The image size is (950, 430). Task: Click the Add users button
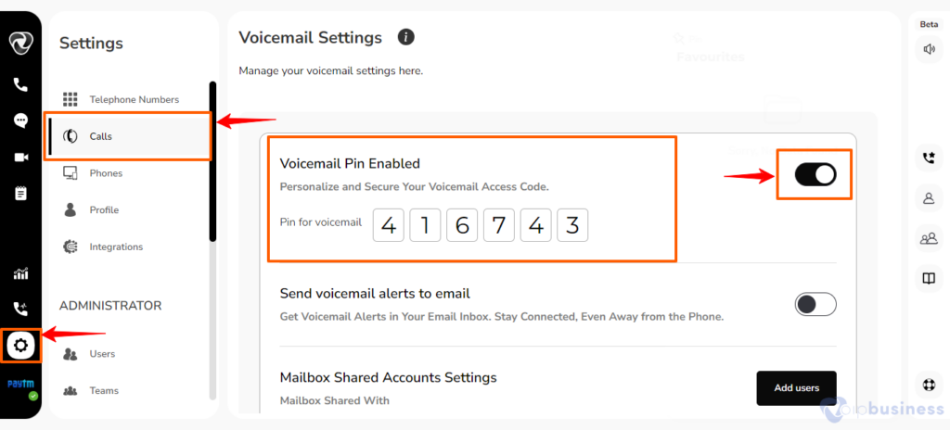(x=797, y=388)
